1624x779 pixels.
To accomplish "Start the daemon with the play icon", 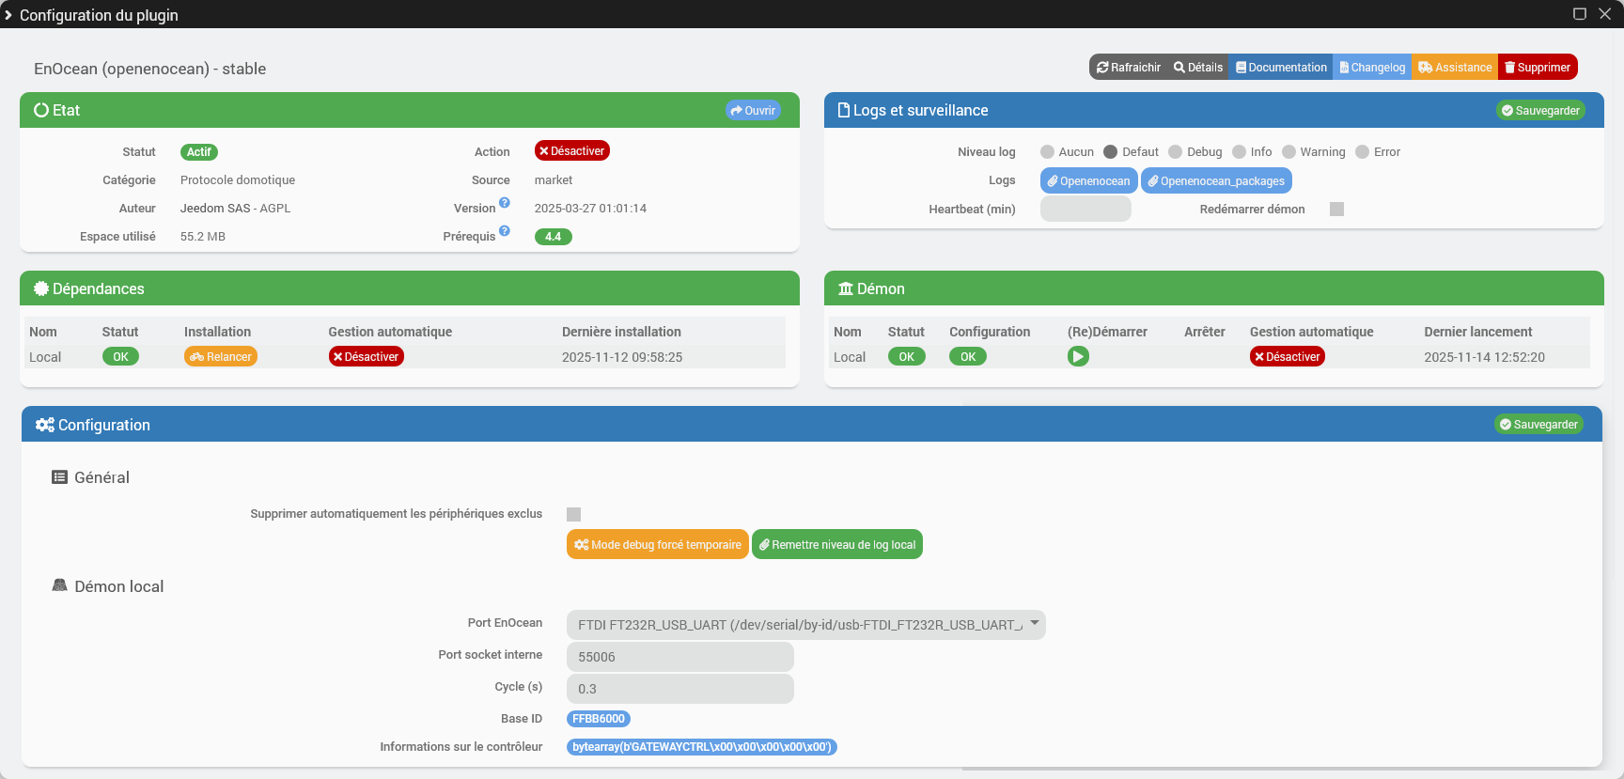I will pyautogui.click(x=1078, y=357).
